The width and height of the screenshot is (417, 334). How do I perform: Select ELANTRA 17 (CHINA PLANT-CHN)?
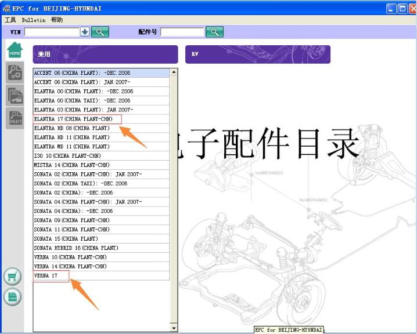[101, 119]
